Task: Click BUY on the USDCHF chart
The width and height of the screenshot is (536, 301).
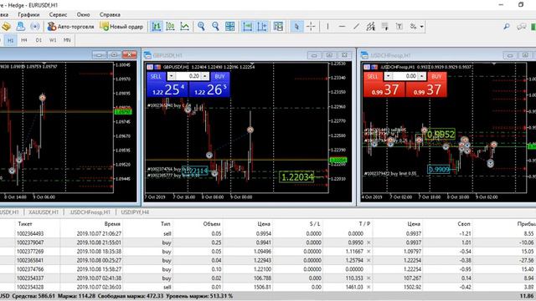Action: [x=436, y=76]
